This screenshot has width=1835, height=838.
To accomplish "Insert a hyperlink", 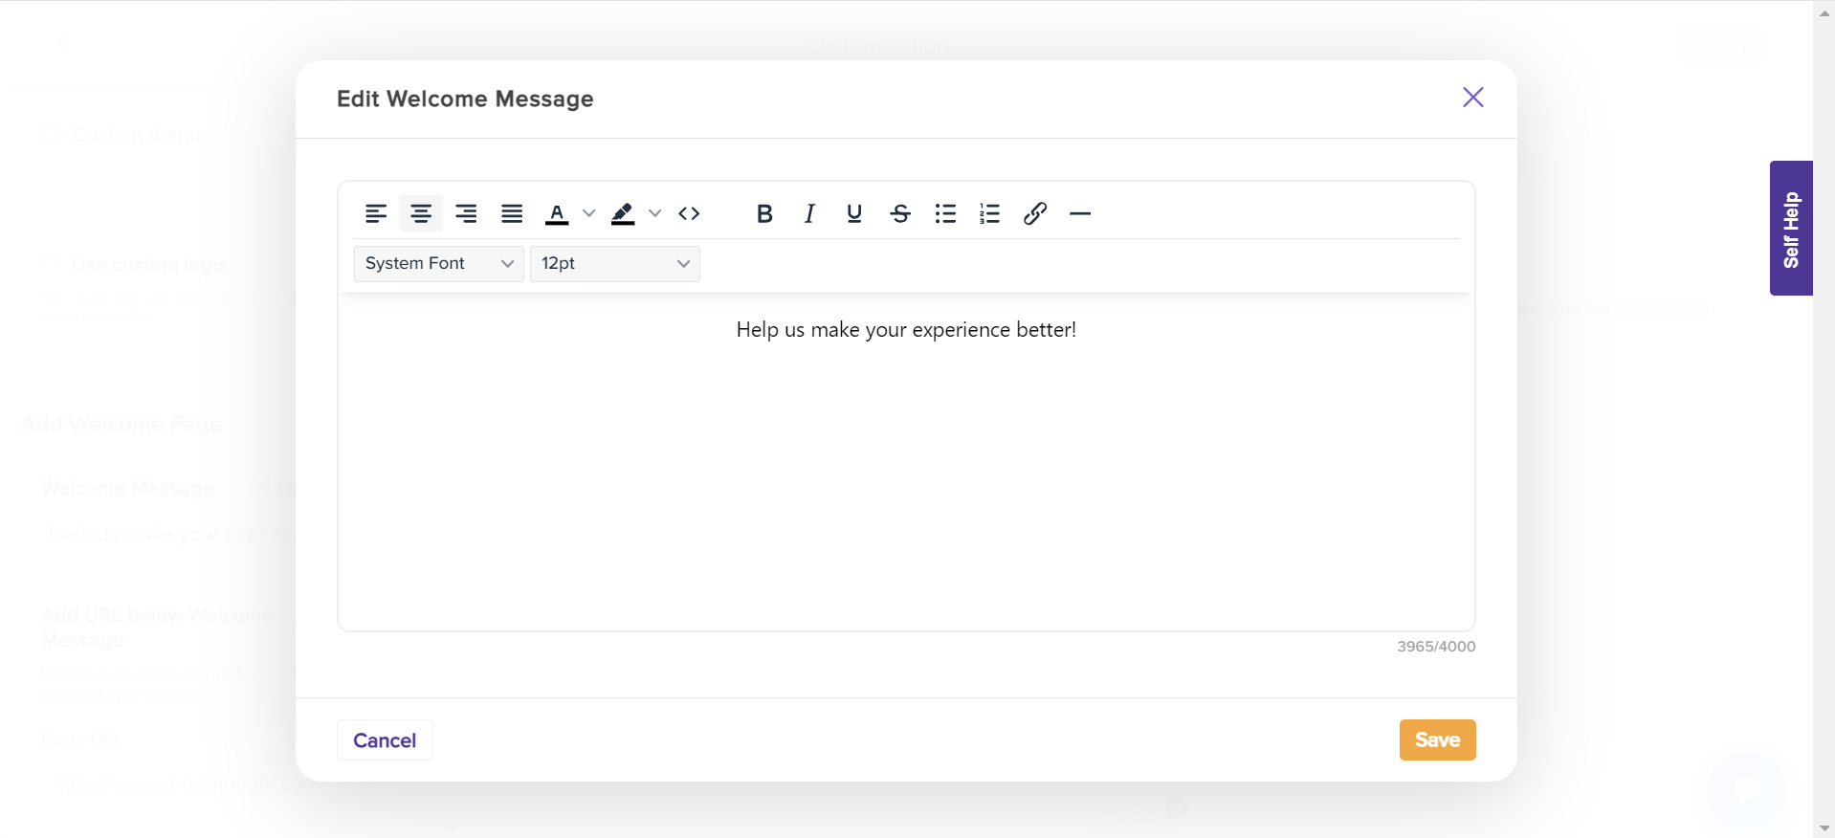I will click(x=1035, y=213).
